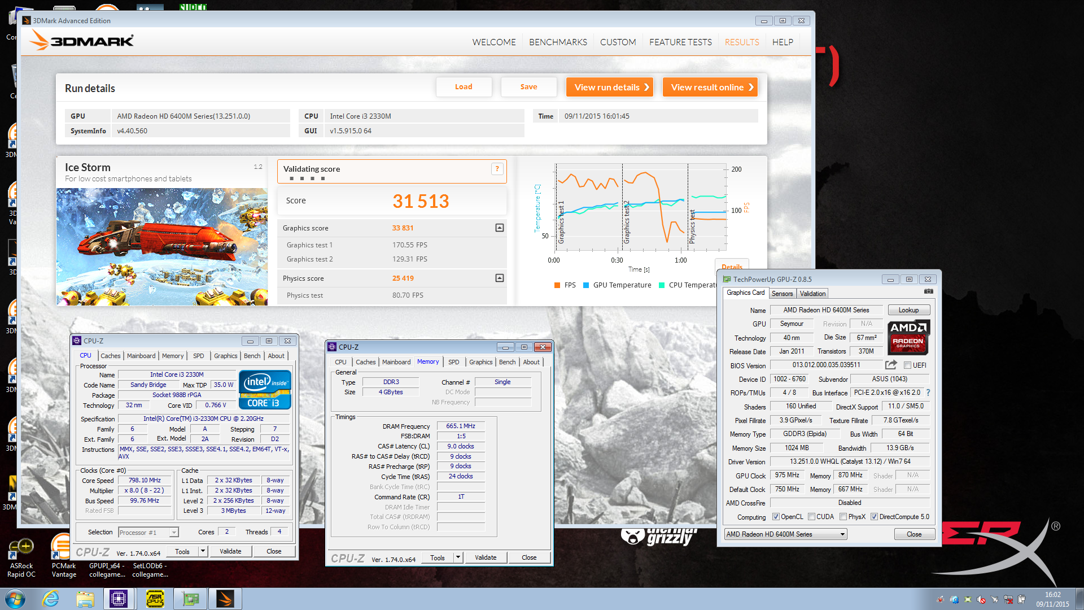Switch to the Validation tab in GPU-Z
Viewport: 1084px width, 610px height.
point(812,293)
